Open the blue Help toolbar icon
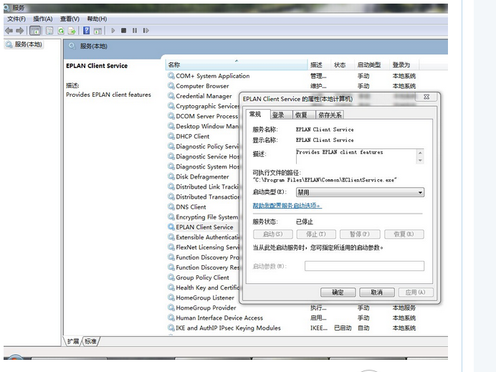The image size is (496, 372). point(86,31)
